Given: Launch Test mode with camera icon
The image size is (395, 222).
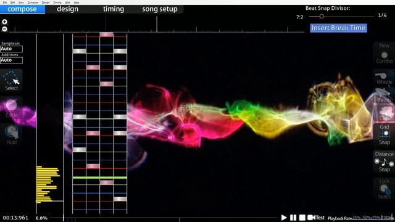Looking at the screenshot, I should (x=316, y=218).
